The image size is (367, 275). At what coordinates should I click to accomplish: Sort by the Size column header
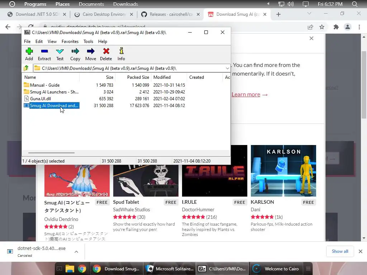pos(97,77)
